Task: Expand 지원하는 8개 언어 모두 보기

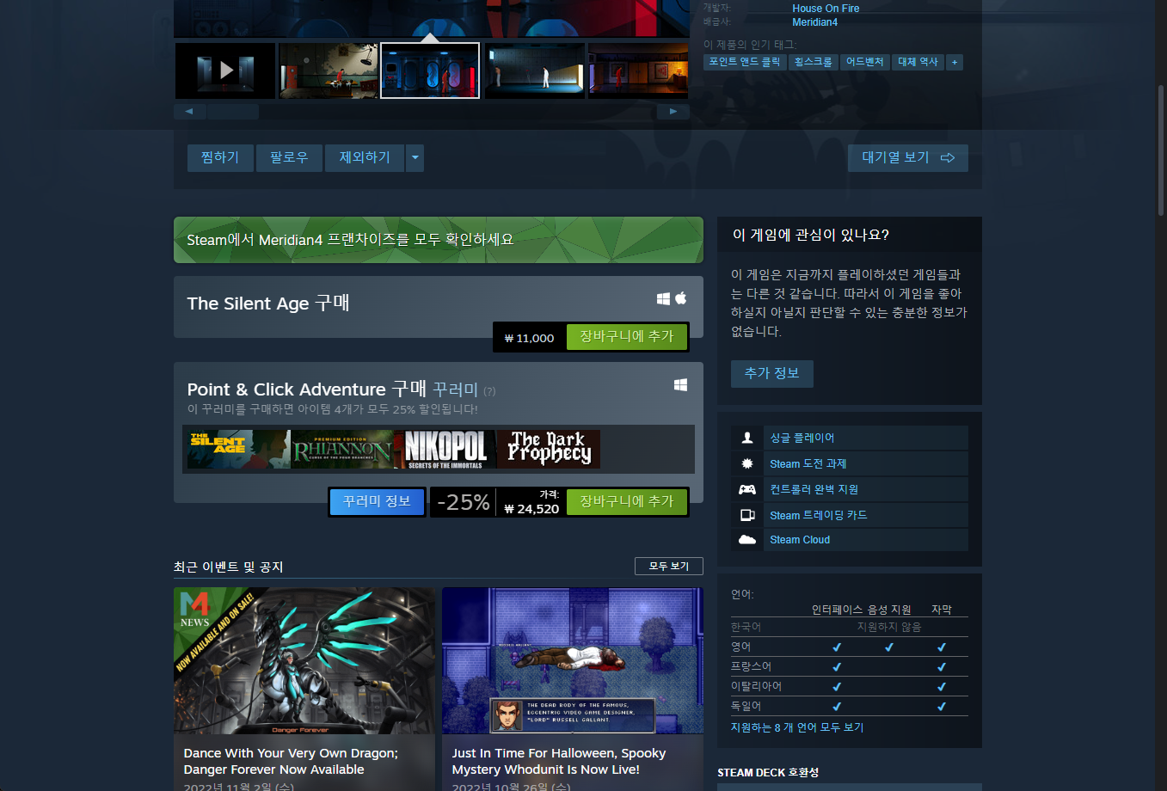Action: [x=797, y=727]
